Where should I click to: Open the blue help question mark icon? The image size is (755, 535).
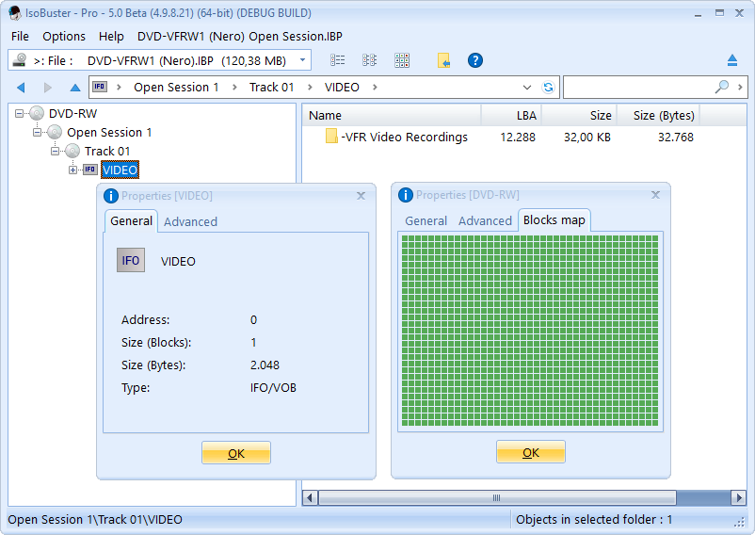click(x=475, y=60)
